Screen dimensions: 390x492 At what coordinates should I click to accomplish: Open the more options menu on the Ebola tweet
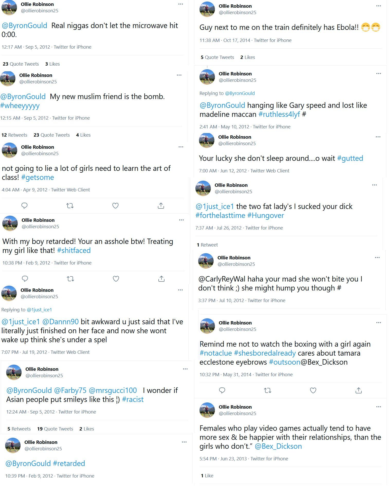tap(379, 5)
